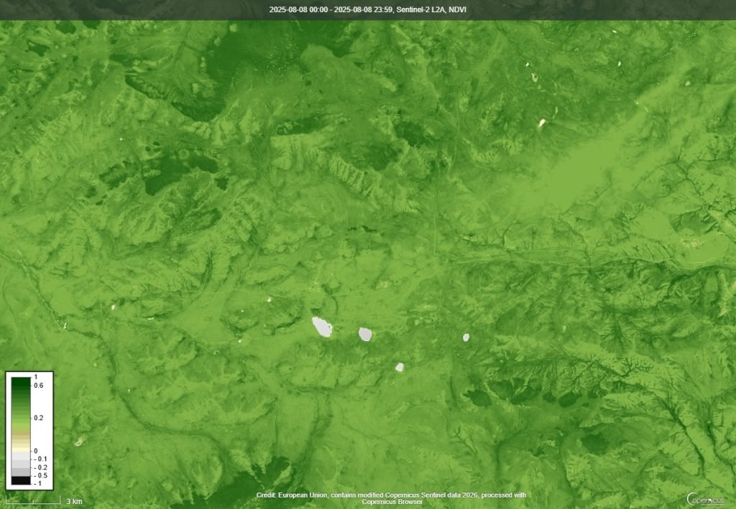Click the largest grey-white lake on the map

tap(323, 327)
